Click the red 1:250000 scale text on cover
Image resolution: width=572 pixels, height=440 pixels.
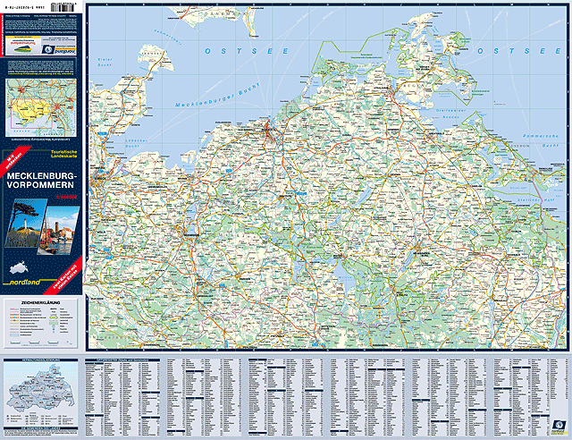coord(66,197)
